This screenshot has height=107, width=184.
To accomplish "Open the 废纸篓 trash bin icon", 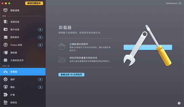I will coord(6,52).
